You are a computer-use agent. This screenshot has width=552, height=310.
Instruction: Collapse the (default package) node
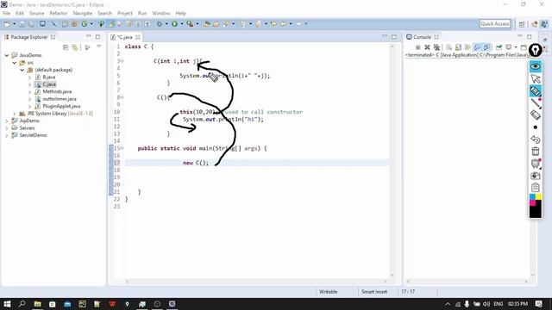[x=22, y=70]
